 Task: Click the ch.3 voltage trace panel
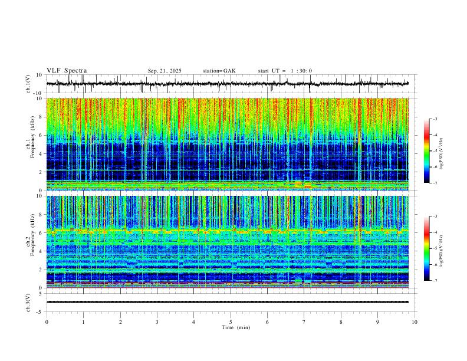point(231,303)
